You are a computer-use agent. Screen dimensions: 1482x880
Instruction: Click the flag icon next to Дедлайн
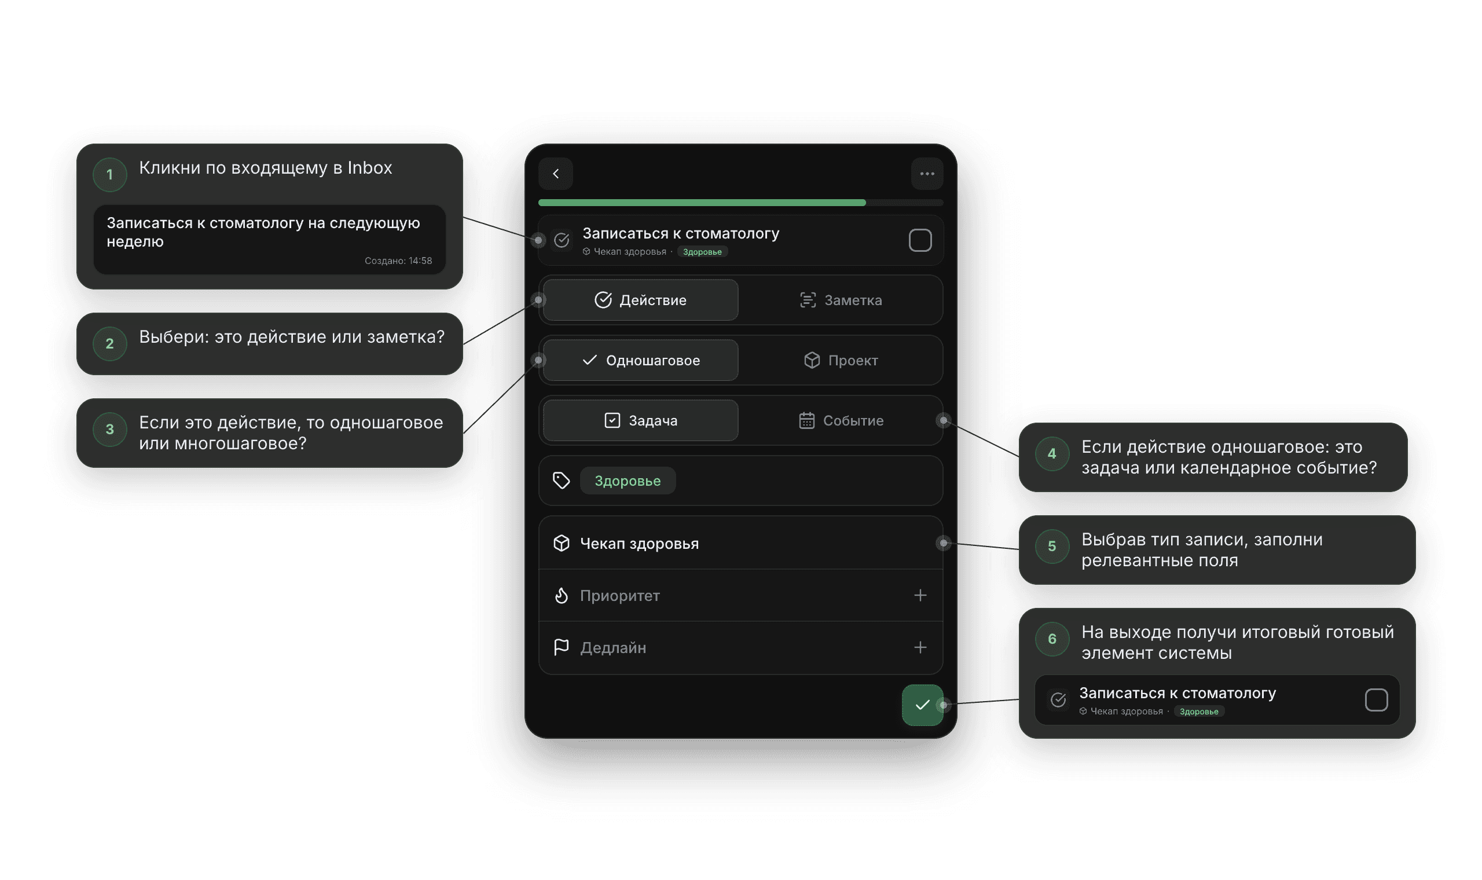(562, 647)
